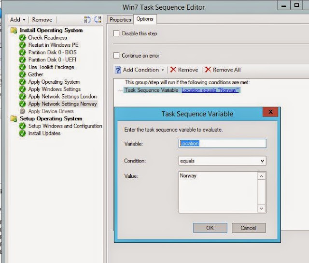Screen dimensions: 309x263
Task: Select the Apply Operating System step
Action: pos(54,82)
